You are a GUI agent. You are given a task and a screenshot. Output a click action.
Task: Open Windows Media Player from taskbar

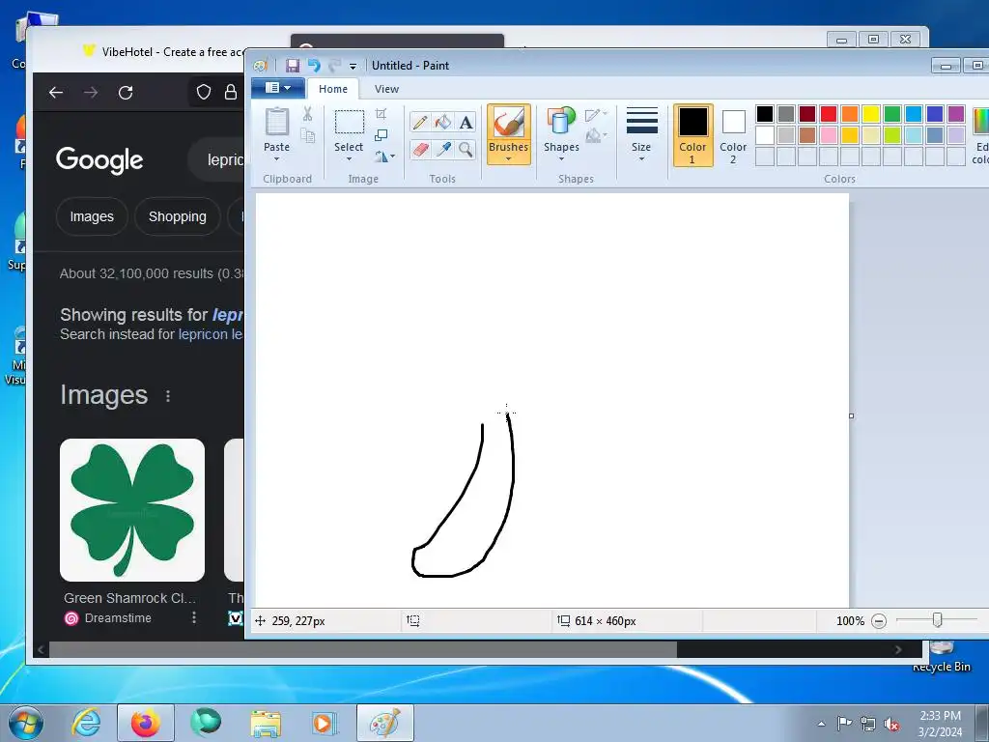pyautogui.click(x=325, y=723)
